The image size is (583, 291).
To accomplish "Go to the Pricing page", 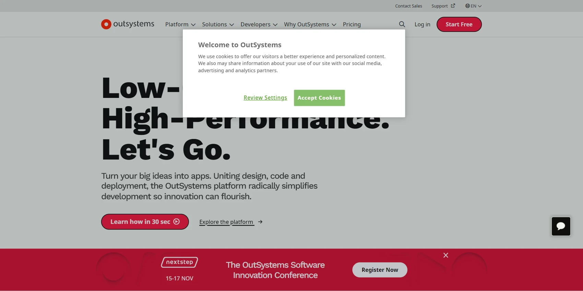I will (352, 24).
